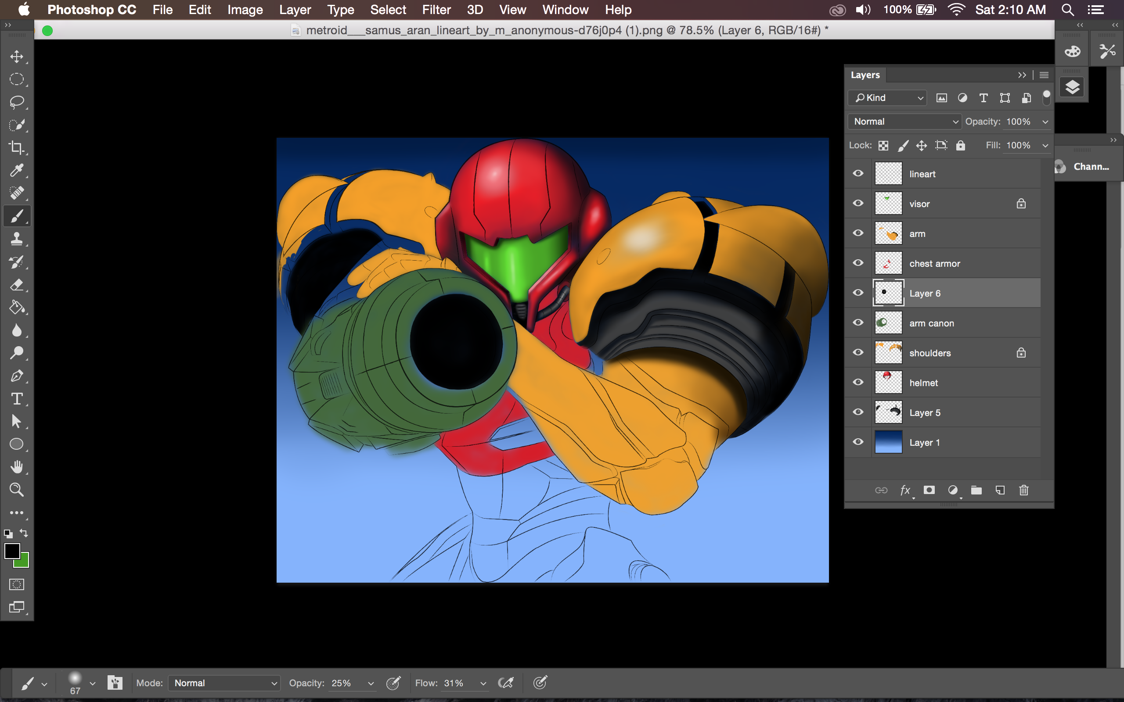Select the Eraser tool
This screenshot has width=1124, height=702.
point(17,285)
